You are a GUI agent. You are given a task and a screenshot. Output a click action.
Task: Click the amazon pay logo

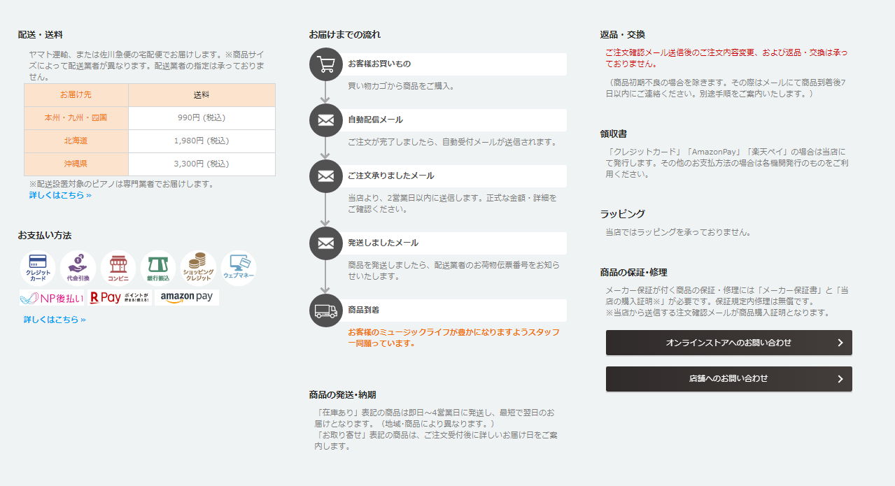point(187,297)
